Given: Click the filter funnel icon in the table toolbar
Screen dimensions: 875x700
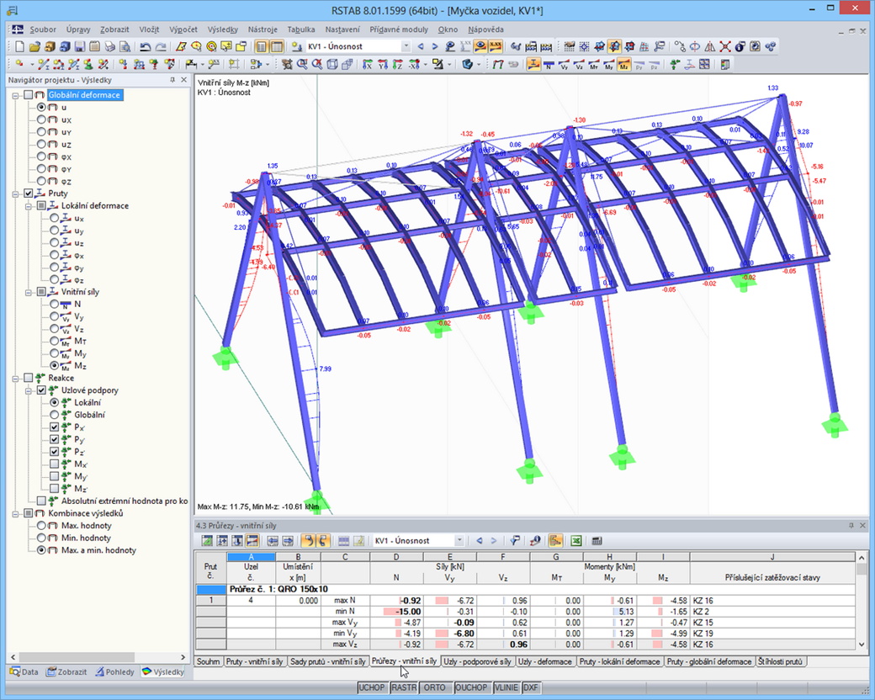Looking at the screenshot, I should (x=515, y=540).
